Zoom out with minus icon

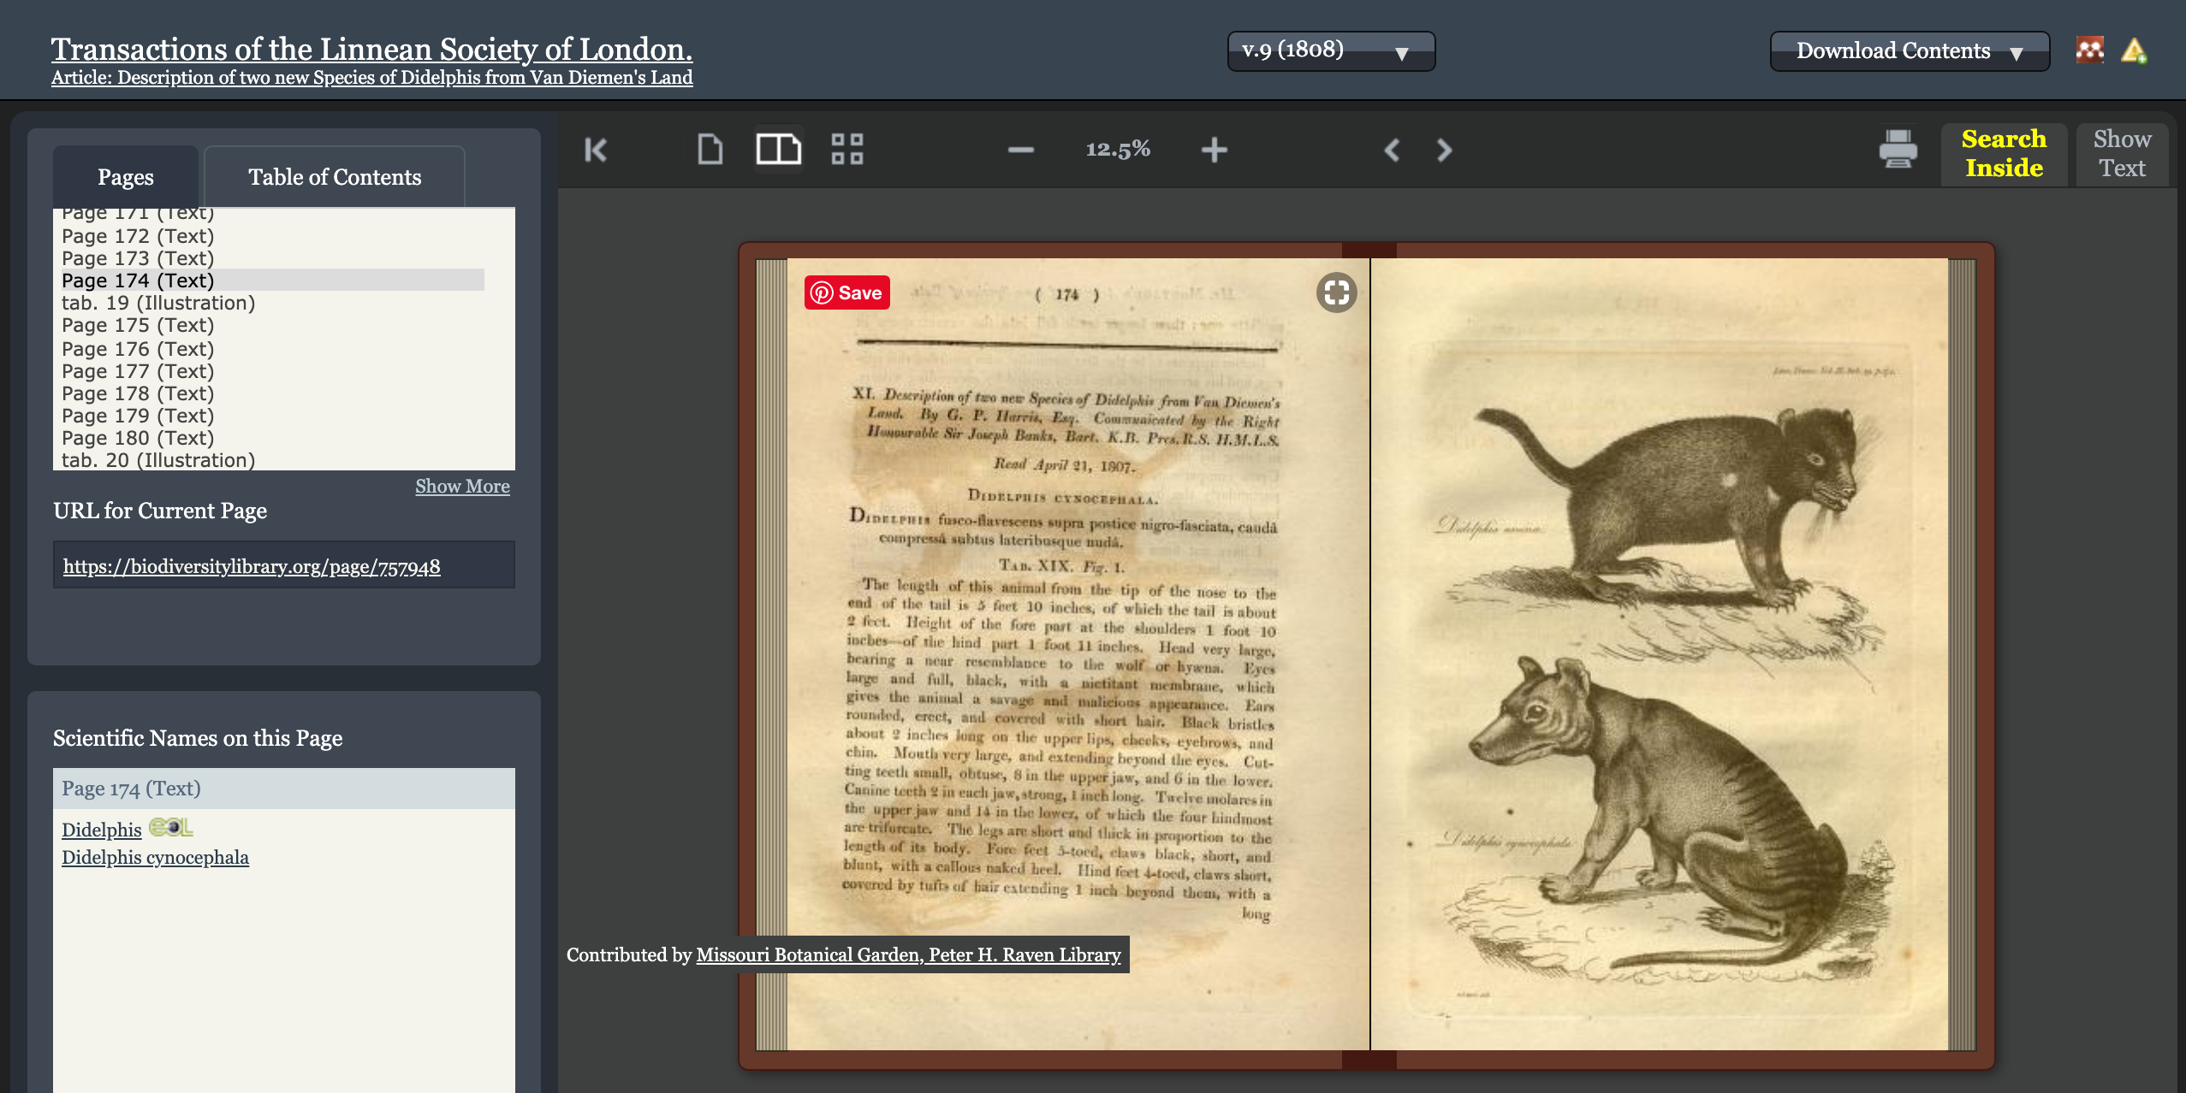click(x=1020, y=151)
